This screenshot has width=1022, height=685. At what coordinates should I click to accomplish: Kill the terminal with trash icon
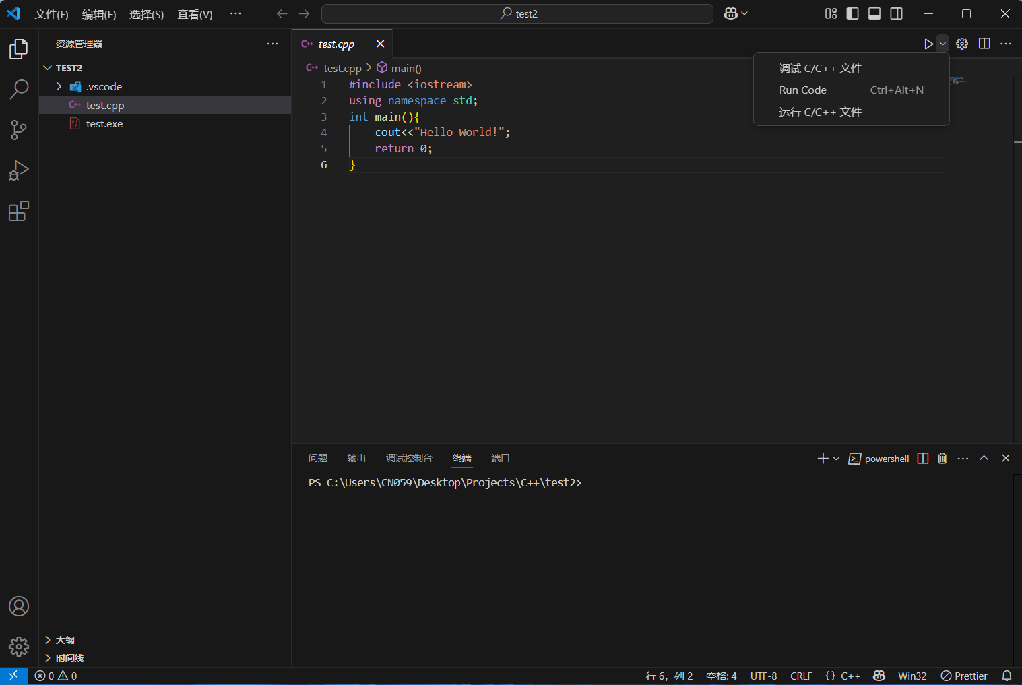pyautogui.click(x=943, y=459)
